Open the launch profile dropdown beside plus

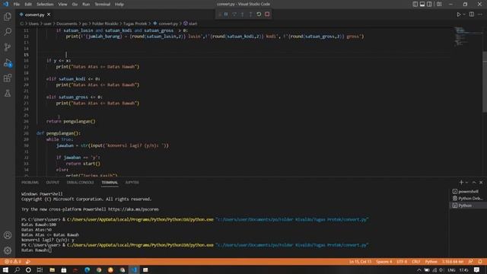[x=466, y=183]
